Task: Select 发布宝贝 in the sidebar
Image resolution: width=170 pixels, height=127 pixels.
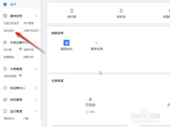Action: tap(9, 30)
